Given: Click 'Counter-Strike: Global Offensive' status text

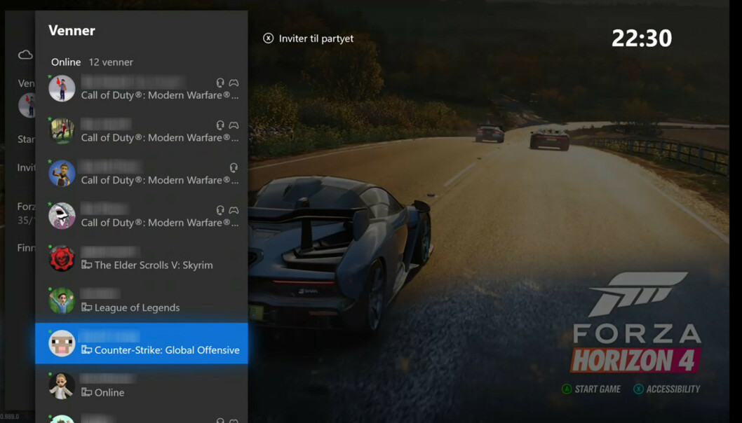Looking at the screenshot, I should pos(167,350).
